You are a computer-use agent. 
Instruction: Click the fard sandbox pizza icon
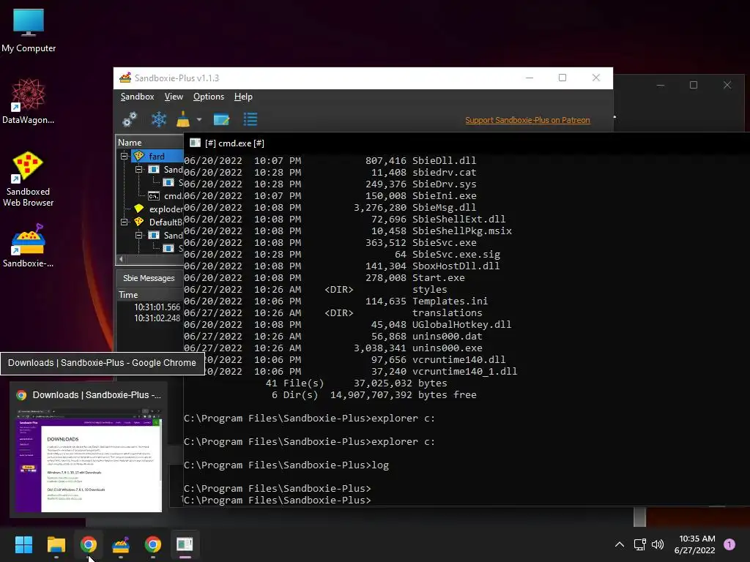pyautogui.click(x=138, y=156)
